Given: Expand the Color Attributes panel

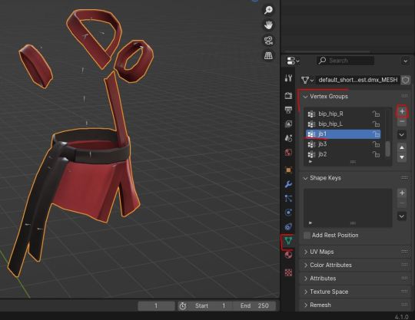Looking at the screenshot, I should click(x=305, y=265).
